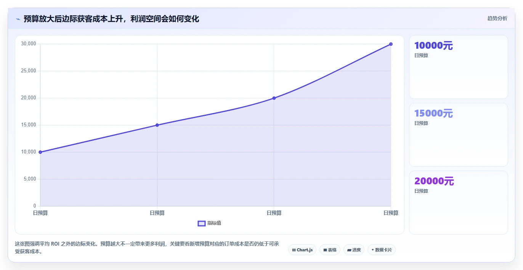Select the 进度 chip

(x=354, y=250)
